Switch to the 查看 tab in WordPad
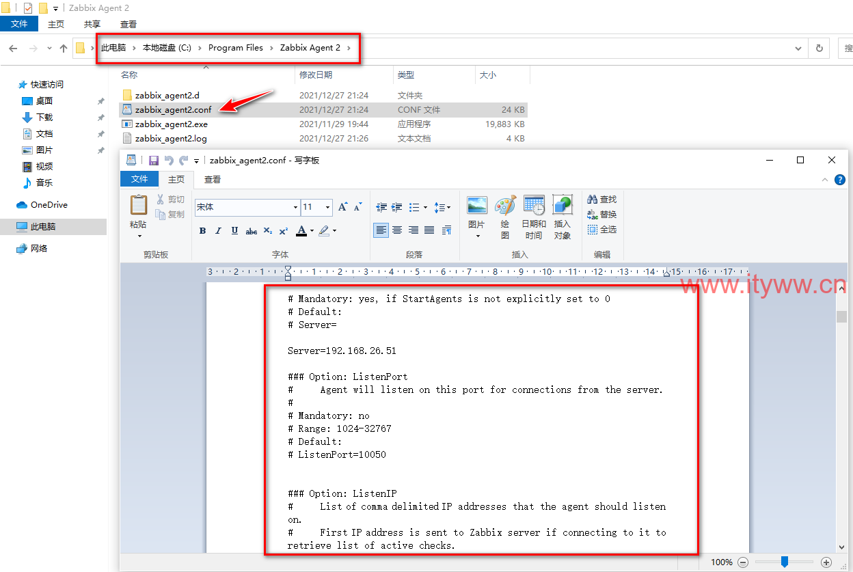Viewport: 853px width, 572px height. pos(213,180)
